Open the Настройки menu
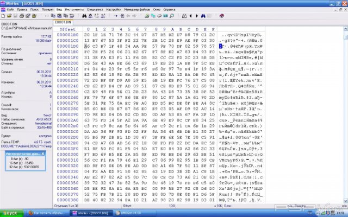 tap(114, 10)
